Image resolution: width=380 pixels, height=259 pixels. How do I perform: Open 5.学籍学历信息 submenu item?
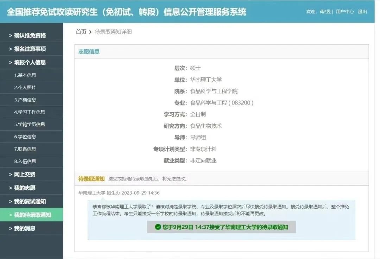(x=30, y=124)
